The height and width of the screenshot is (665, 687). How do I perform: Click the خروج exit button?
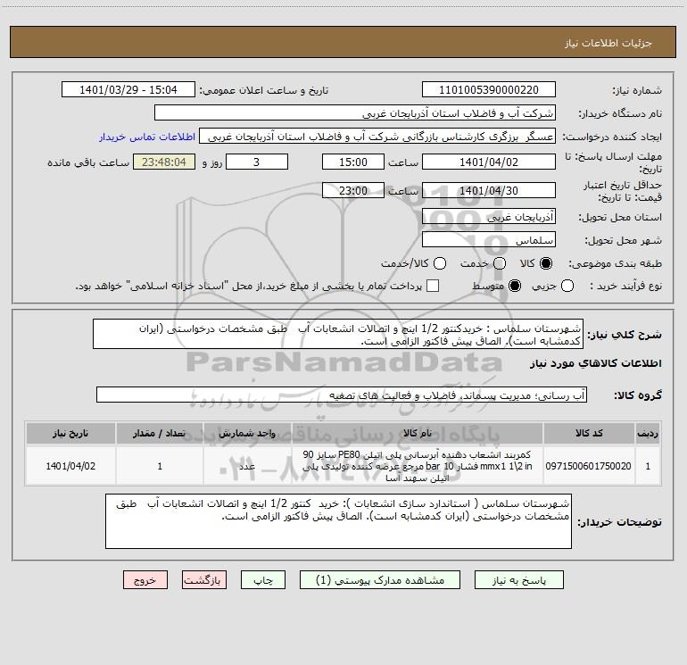[145, 580]
